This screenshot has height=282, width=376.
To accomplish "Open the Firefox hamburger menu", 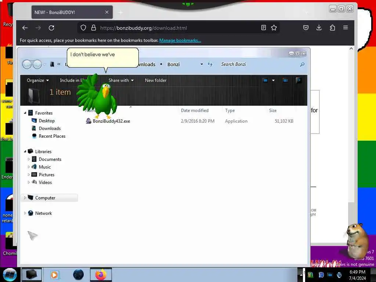I will [x=345, y=28].
